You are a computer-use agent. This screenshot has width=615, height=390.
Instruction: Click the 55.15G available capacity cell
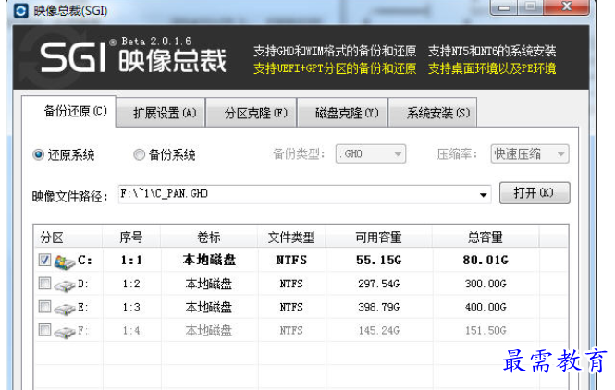[379, 260]
